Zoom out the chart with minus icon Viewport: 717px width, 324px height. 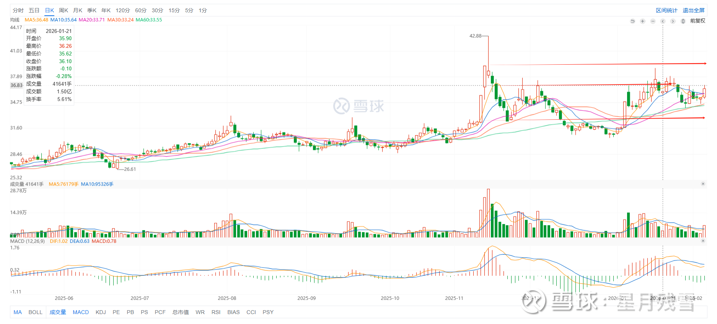[653, 21]
